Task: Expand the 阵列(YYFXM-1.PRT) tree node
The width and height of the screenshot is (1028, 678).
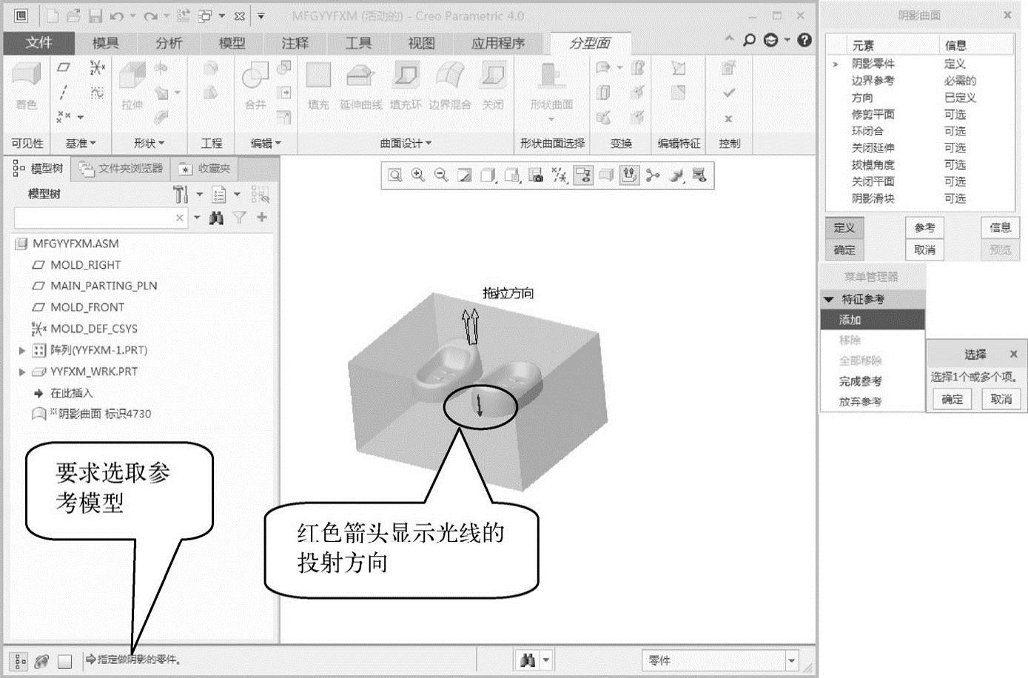Action: (22, 350)
